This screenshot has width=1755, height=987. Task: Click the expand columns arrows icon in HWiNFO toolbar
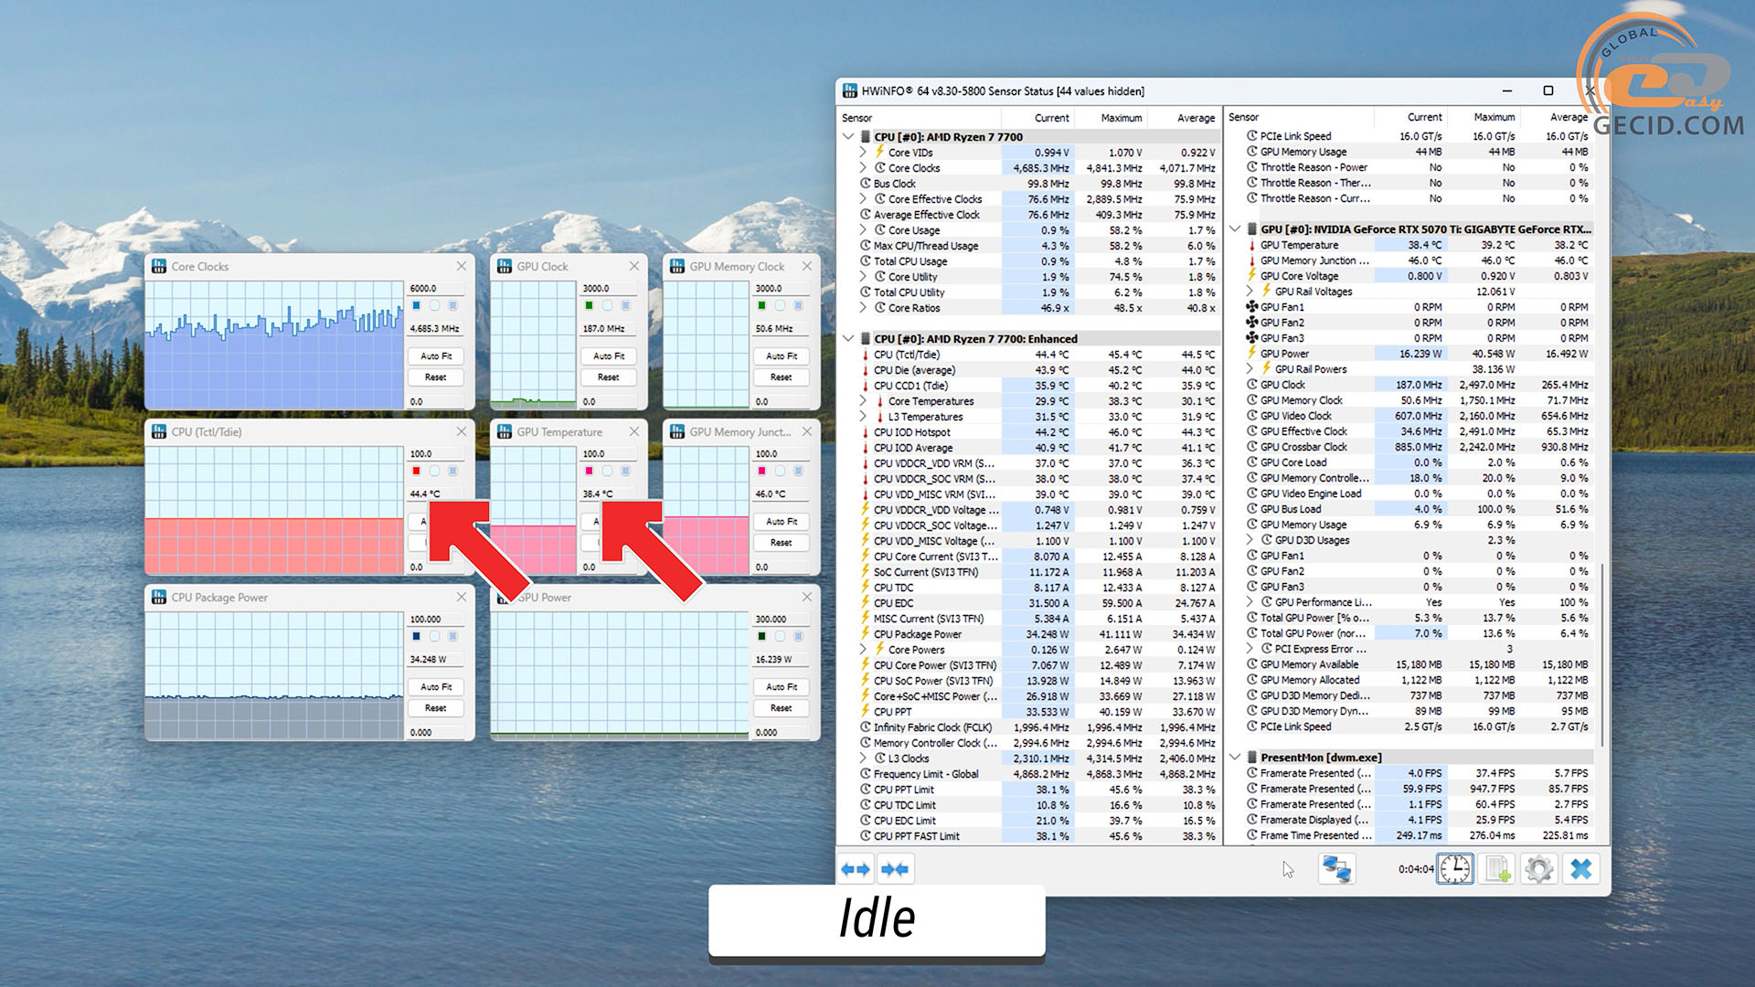click(856, 869)
